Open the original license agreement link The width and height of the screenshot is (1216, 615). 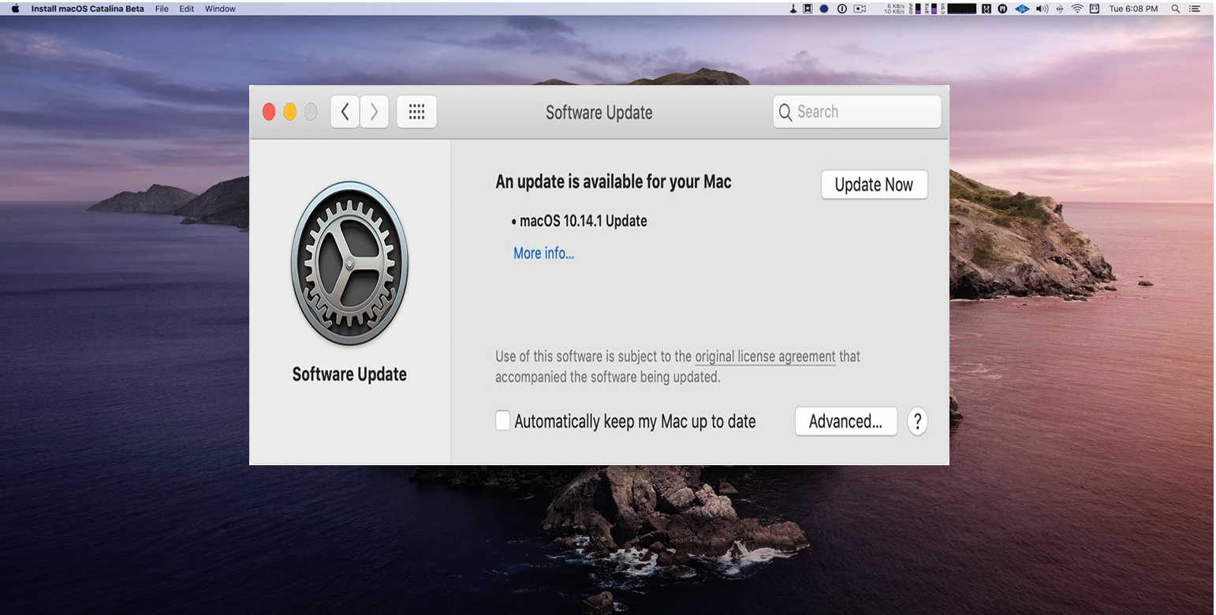(765, 356)
